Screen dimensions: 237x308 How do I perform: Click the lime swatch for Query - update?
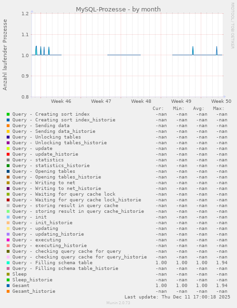tap(8, 149)
